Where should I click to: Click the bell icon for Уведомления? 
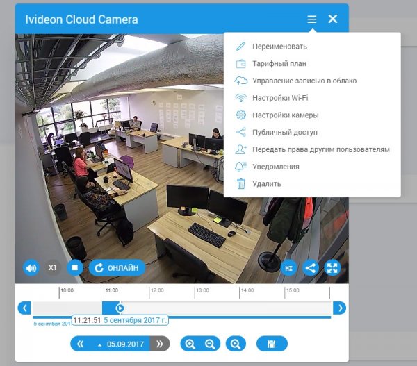point(241,167)
